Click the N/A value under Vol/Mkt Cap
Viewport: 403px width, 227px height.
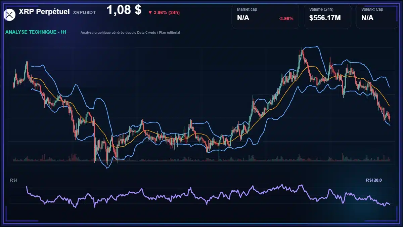(x=367, y=18)
